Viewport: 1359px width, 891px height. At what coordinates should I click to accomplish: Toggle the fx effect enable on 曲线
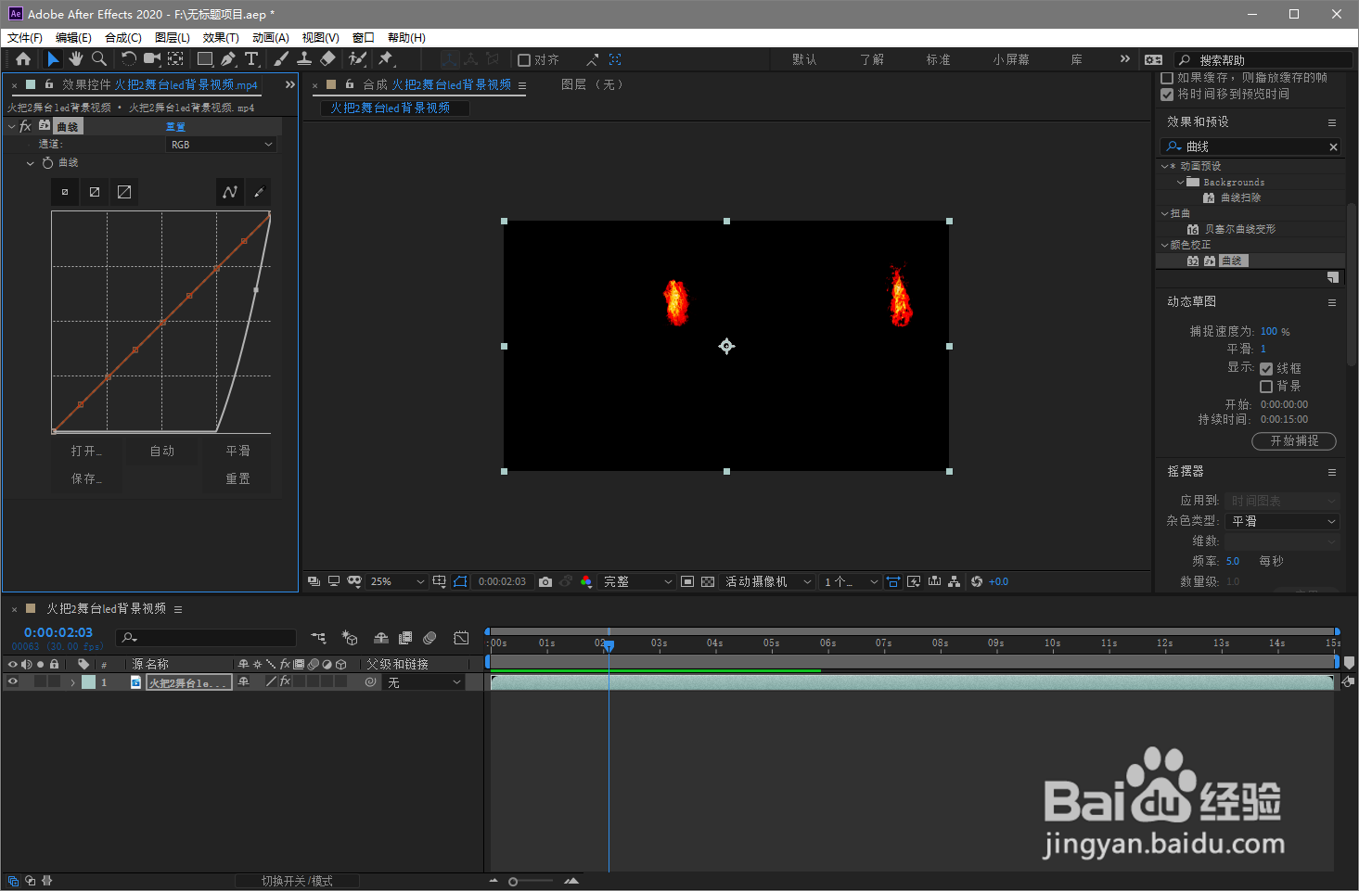[26, 126]
